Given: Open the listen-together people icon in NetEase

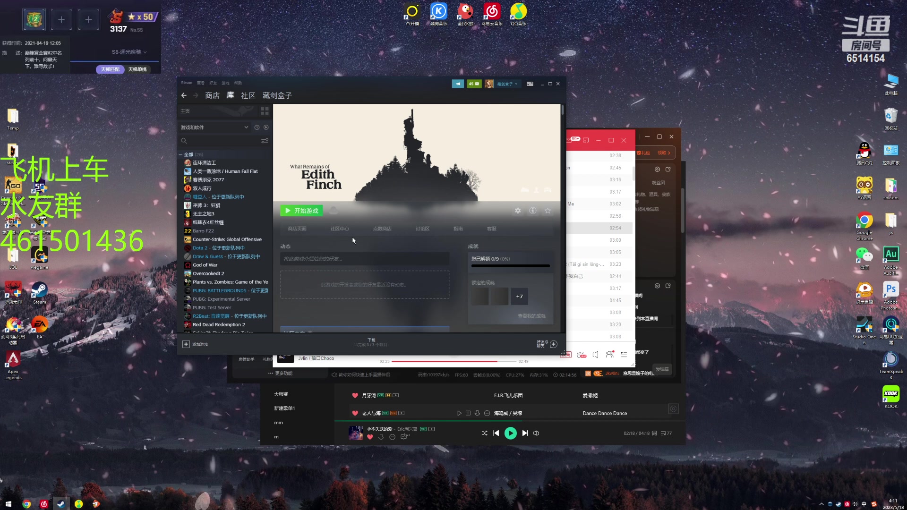Looking at the screenshot, I should tap(610, 354).
